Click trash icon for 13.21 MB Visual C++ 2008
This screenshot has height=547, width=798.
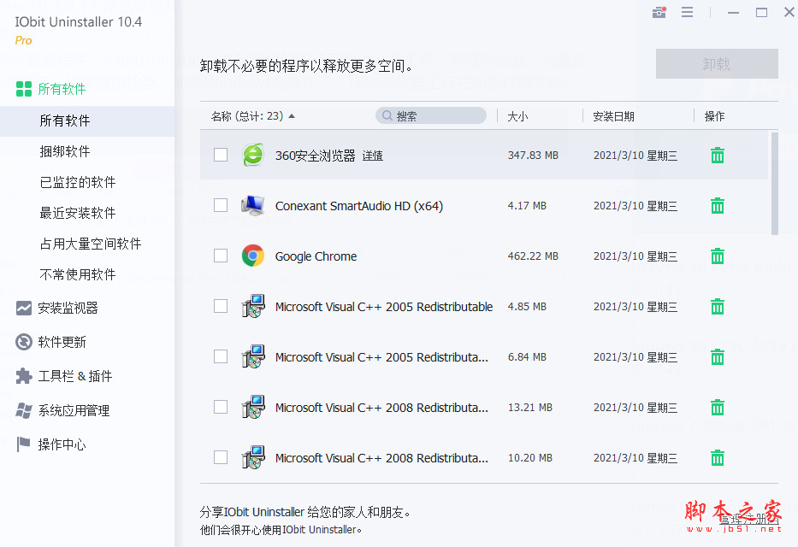pyautogui.click(x=718, y=407)
